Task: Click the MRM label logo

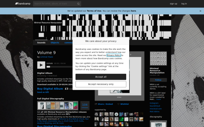Action: pos(158,59)
